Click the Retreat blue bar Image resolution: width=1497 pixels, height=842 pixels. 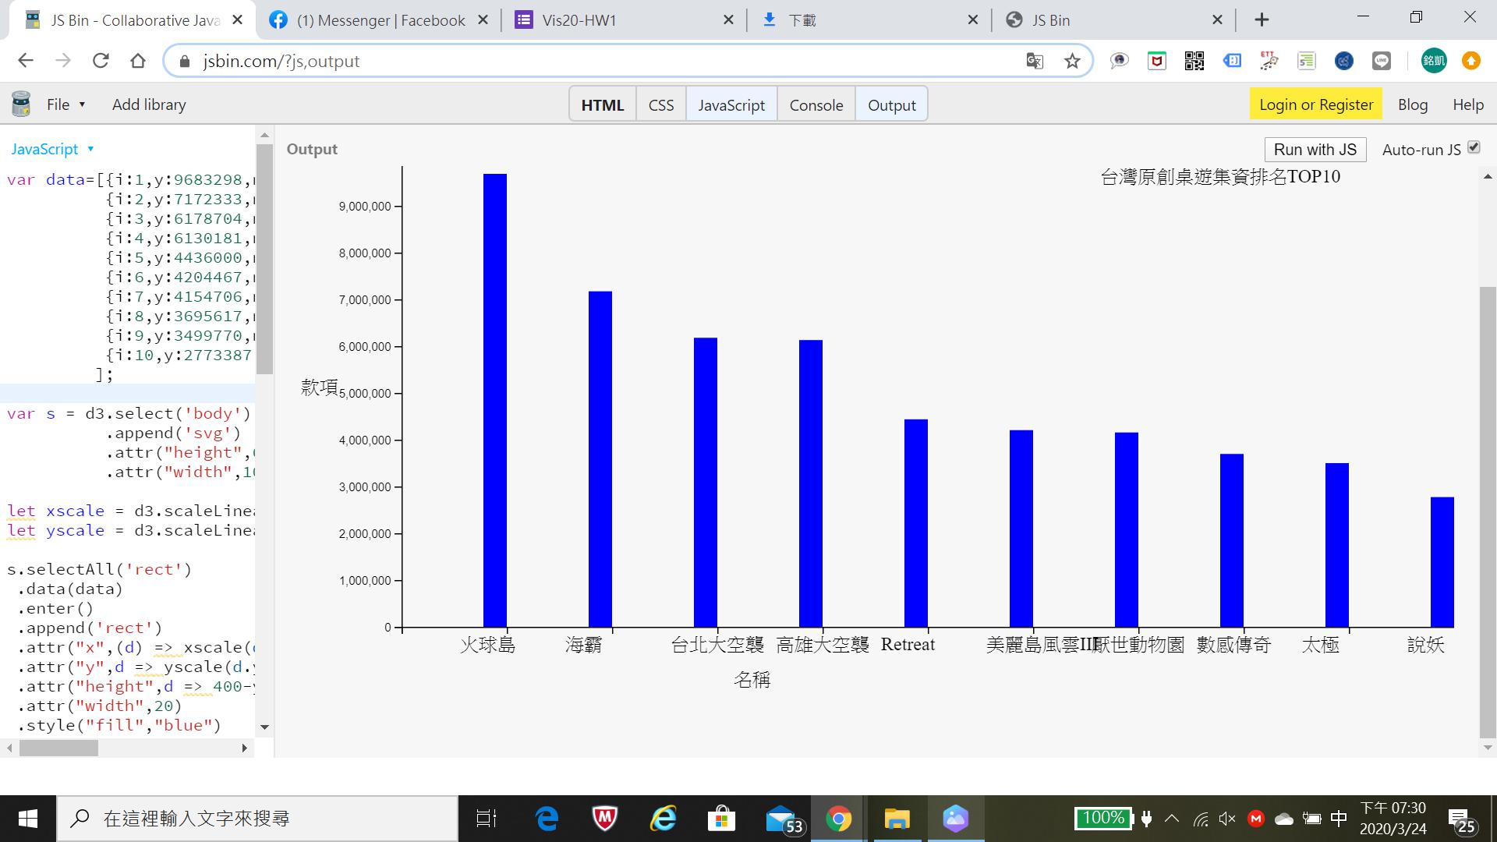916,523
